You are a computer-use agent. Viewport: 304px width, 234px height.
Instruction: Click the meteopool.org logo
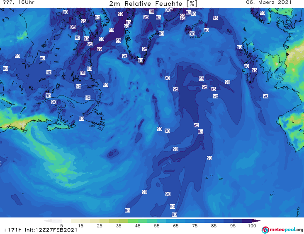(282, 230)
